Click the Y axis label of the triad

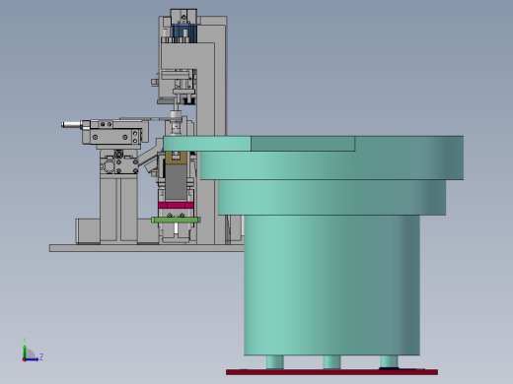(x=25, y=340)
